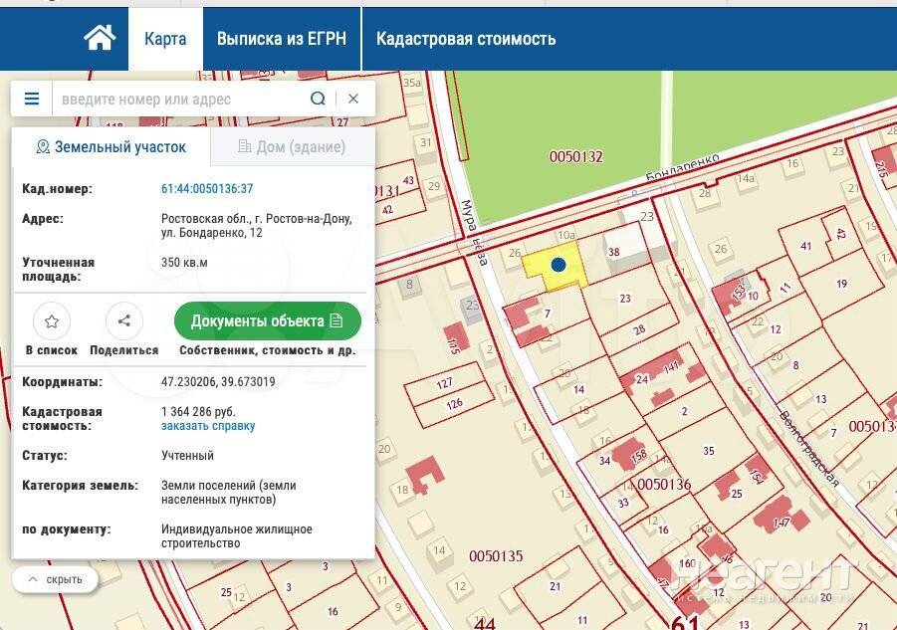Open Выписка из ЕГРН tab

[x=282, y=39]
